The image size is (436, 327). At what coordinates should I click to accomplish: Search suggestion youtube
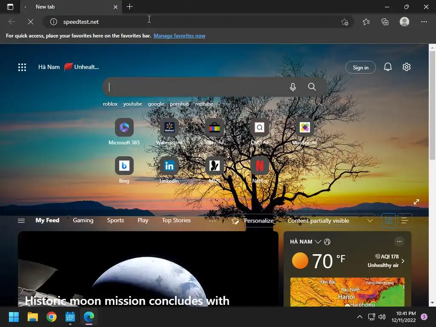[x=133, y=104]
